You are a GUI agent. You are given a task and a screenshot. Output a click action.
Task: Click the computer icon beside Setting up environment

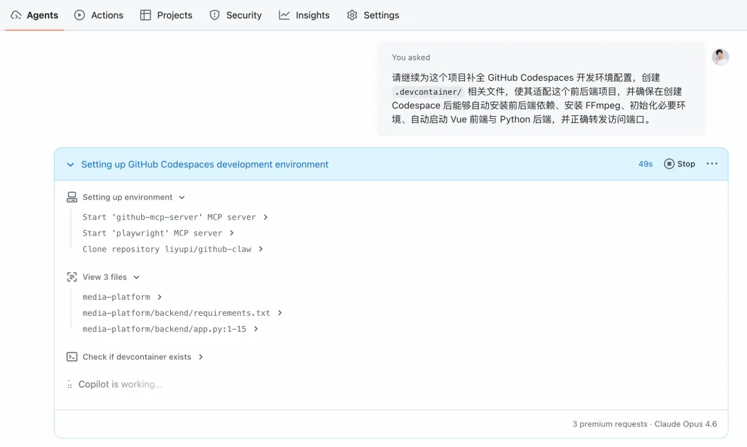(x=72, y=198)
